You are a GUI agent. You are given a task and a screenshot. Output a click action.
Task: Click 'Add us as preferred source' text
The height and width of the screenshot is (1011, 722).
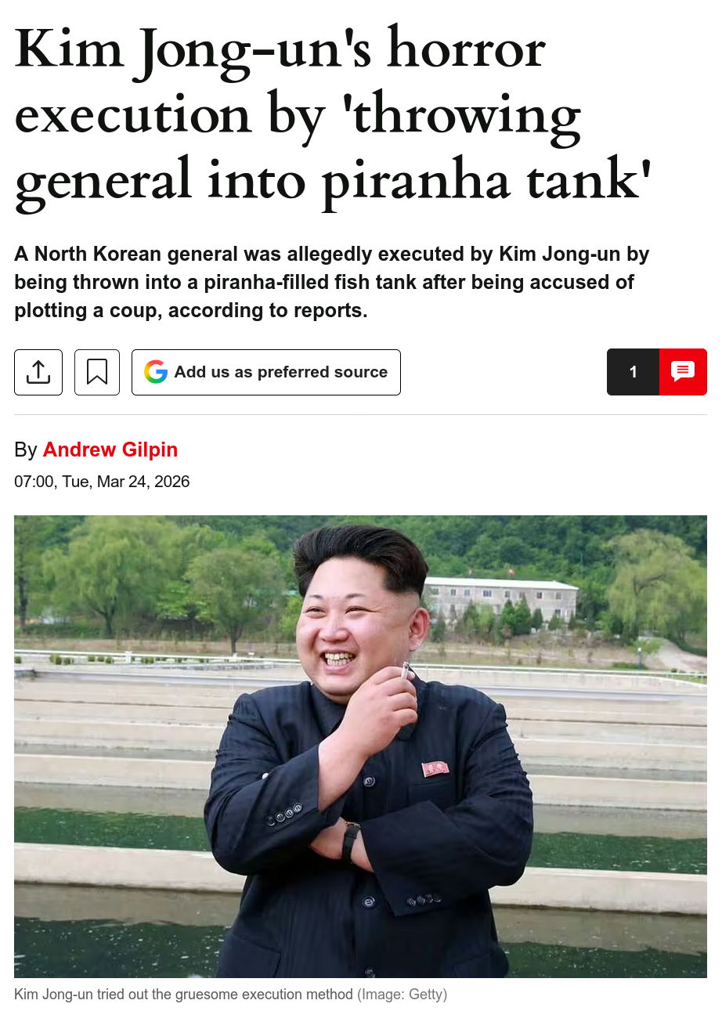(x=281, y=372)
